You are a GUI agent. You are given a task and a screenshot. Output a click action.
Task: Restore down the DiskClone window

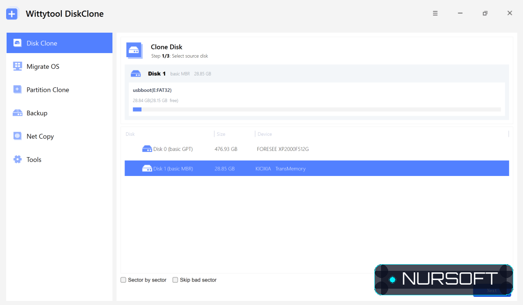(485, 13)
